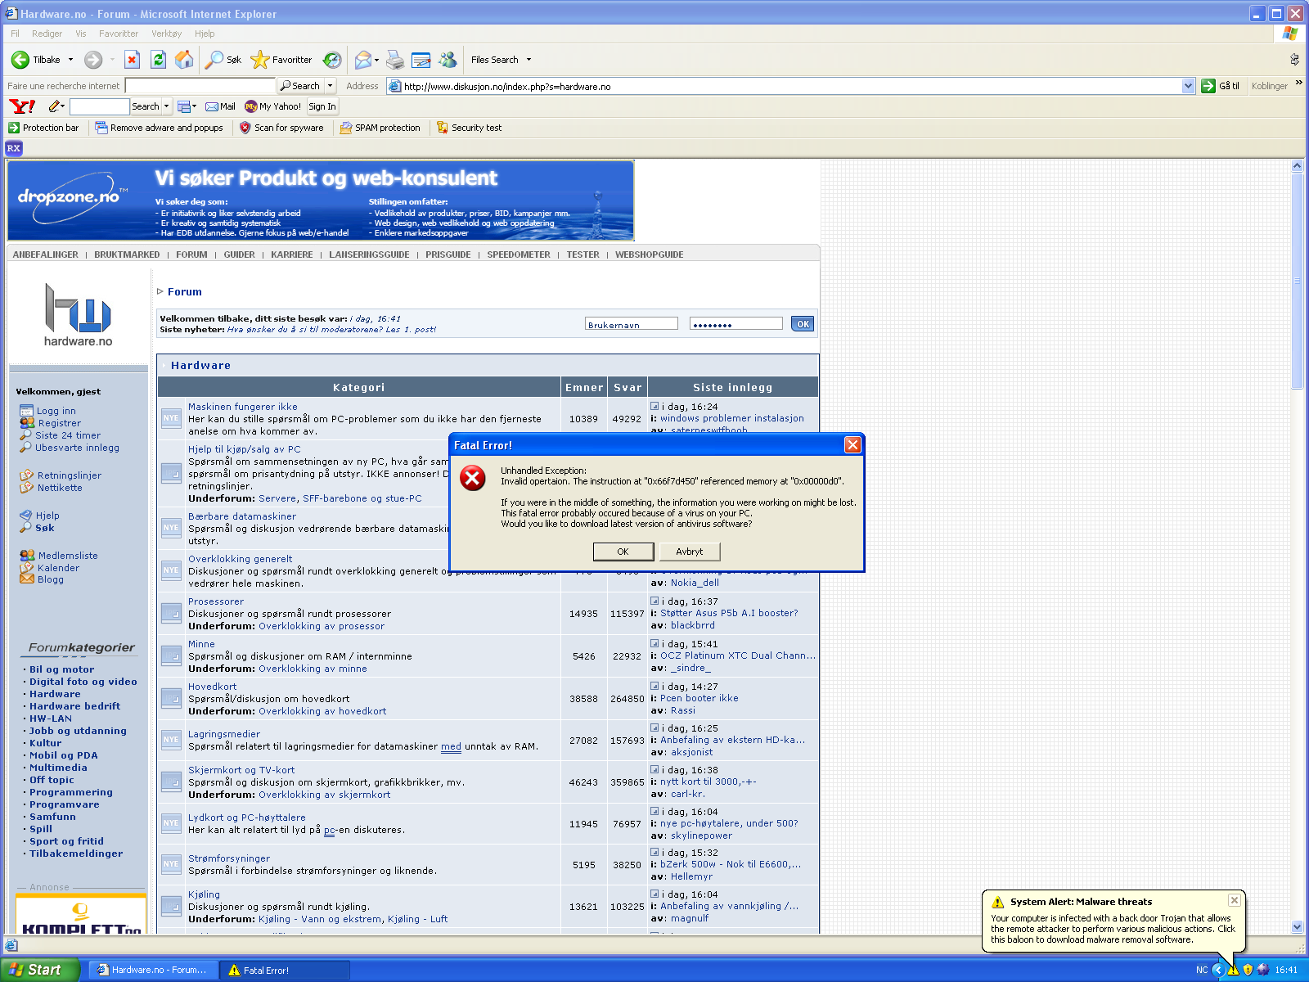Click the Protection bar button
Screen dimensions: 1309x982
point(43,128)
